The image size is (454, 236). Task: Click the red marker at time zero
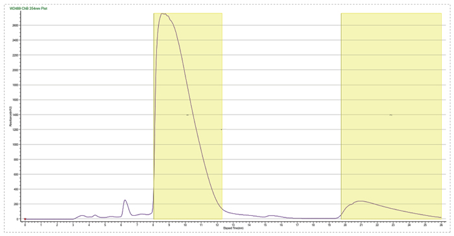(25, 219)
